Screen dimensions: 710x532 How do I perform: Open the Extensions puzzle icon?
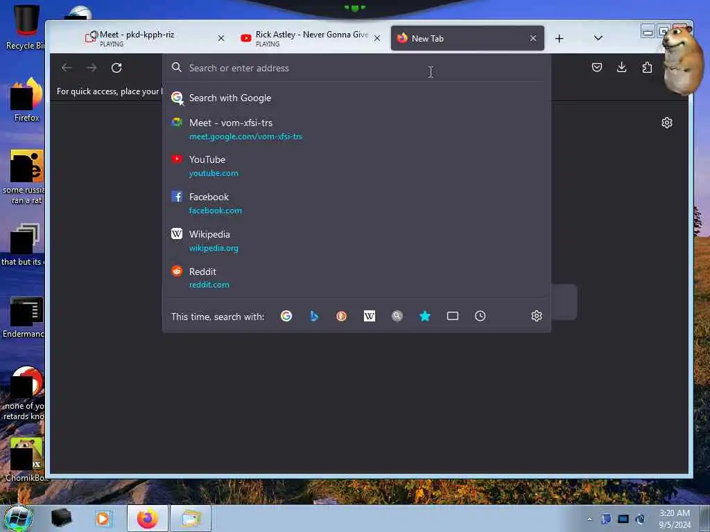(647, 67)
